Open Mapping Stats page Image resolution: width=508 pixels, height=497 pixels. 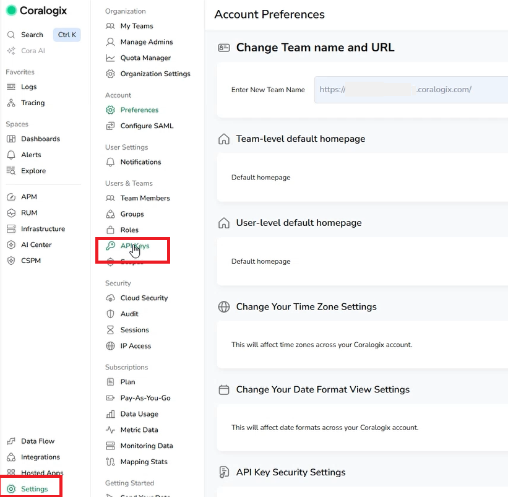pos(144,462)
